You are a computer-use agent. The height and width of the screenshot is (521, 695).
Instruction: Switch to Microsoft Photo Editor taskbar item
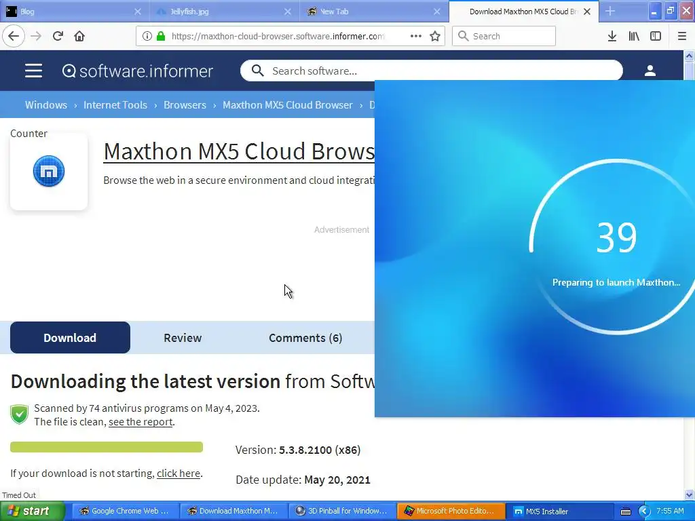click(x=451, y=511)
